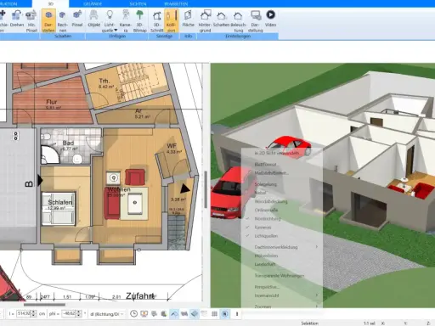The image size is (435, 326).
Task: Expand Dachinnenverkleidung submenu
Action: click(x=317, y=247)
